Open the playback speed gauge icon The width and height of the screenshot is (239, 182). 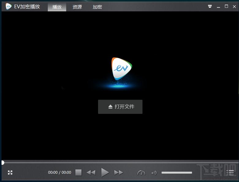pos(141,173)
